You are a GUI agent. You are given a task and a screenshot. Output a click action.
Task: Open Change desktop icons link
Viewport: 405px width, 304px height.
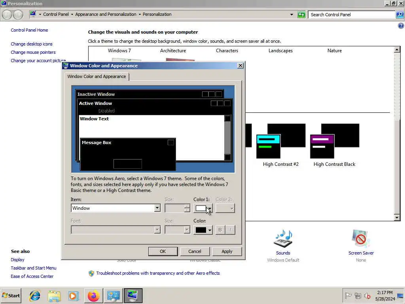coord(32,44)
